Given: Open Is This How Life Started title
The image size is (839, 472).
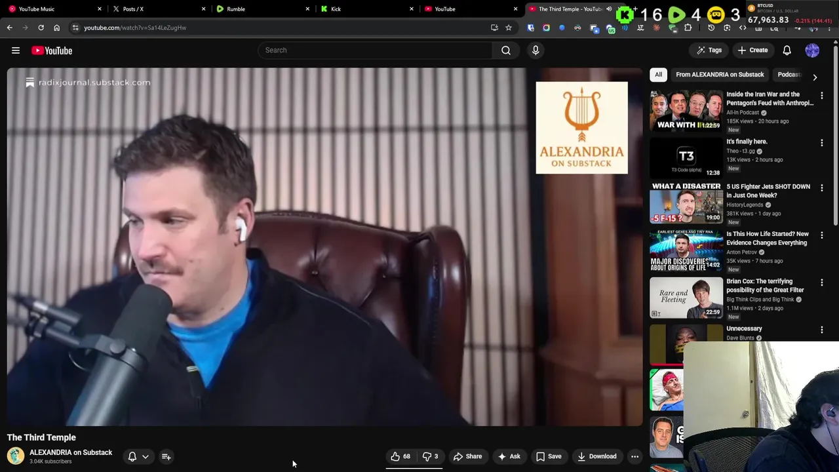Looking at the screenshot, I should (768, 238).
